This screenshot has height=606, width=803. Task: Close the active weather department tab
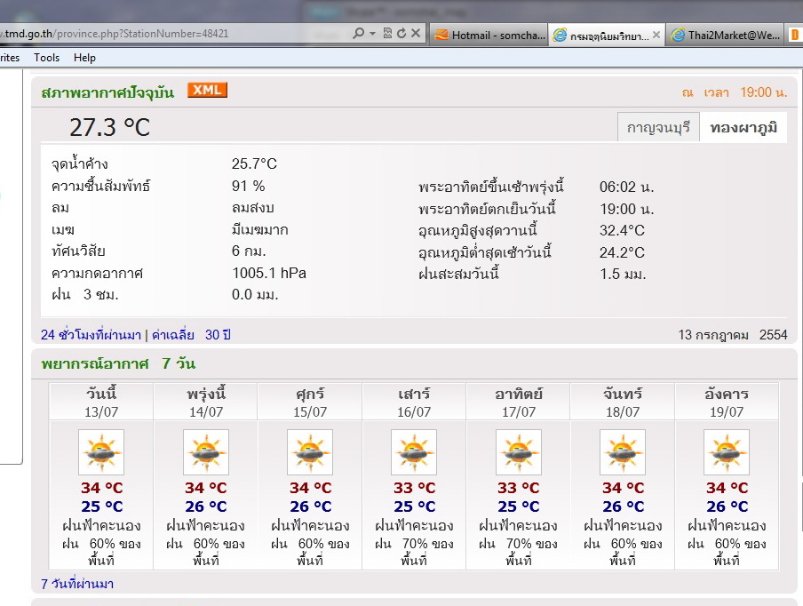[656, 36]
